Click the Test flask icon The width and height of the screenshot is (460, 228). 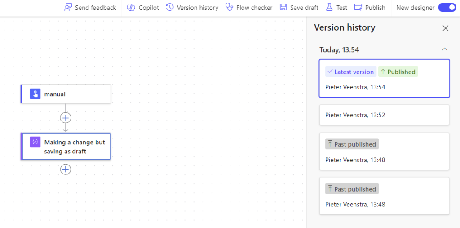coord(329,7)
